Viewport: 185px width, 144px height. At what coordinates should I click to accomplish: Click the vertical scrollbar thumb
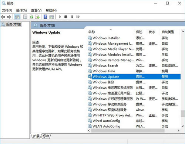(183, 114)
